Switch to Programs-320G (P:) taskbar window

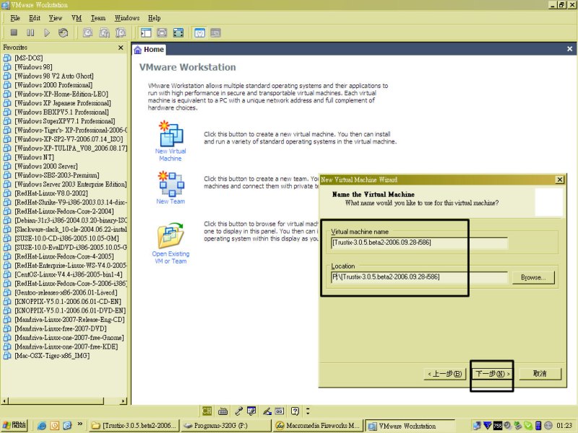tap(225, 426)
